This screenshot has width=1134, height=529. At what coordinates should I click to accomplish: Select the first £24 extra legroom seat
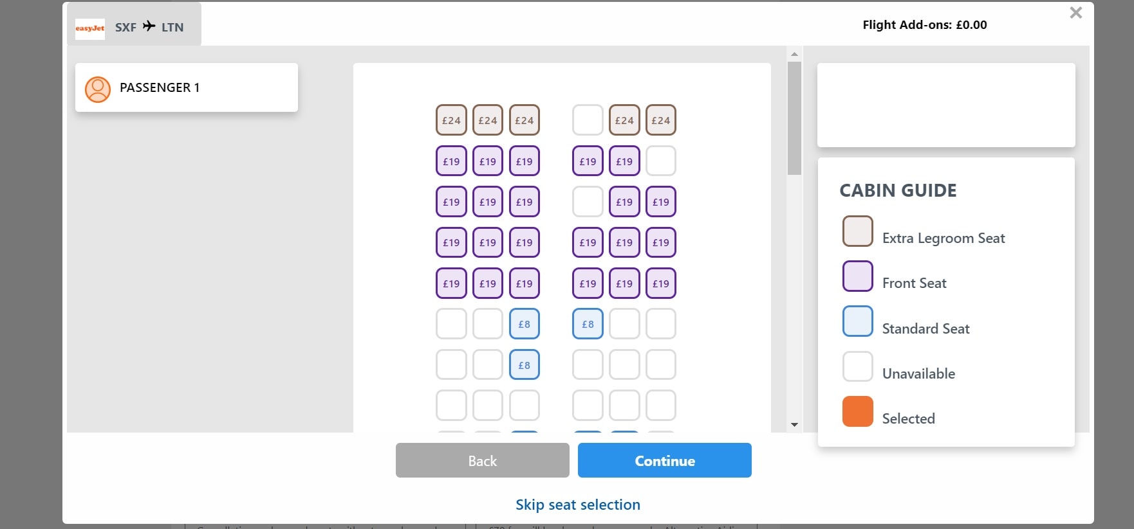click(451, 120)
